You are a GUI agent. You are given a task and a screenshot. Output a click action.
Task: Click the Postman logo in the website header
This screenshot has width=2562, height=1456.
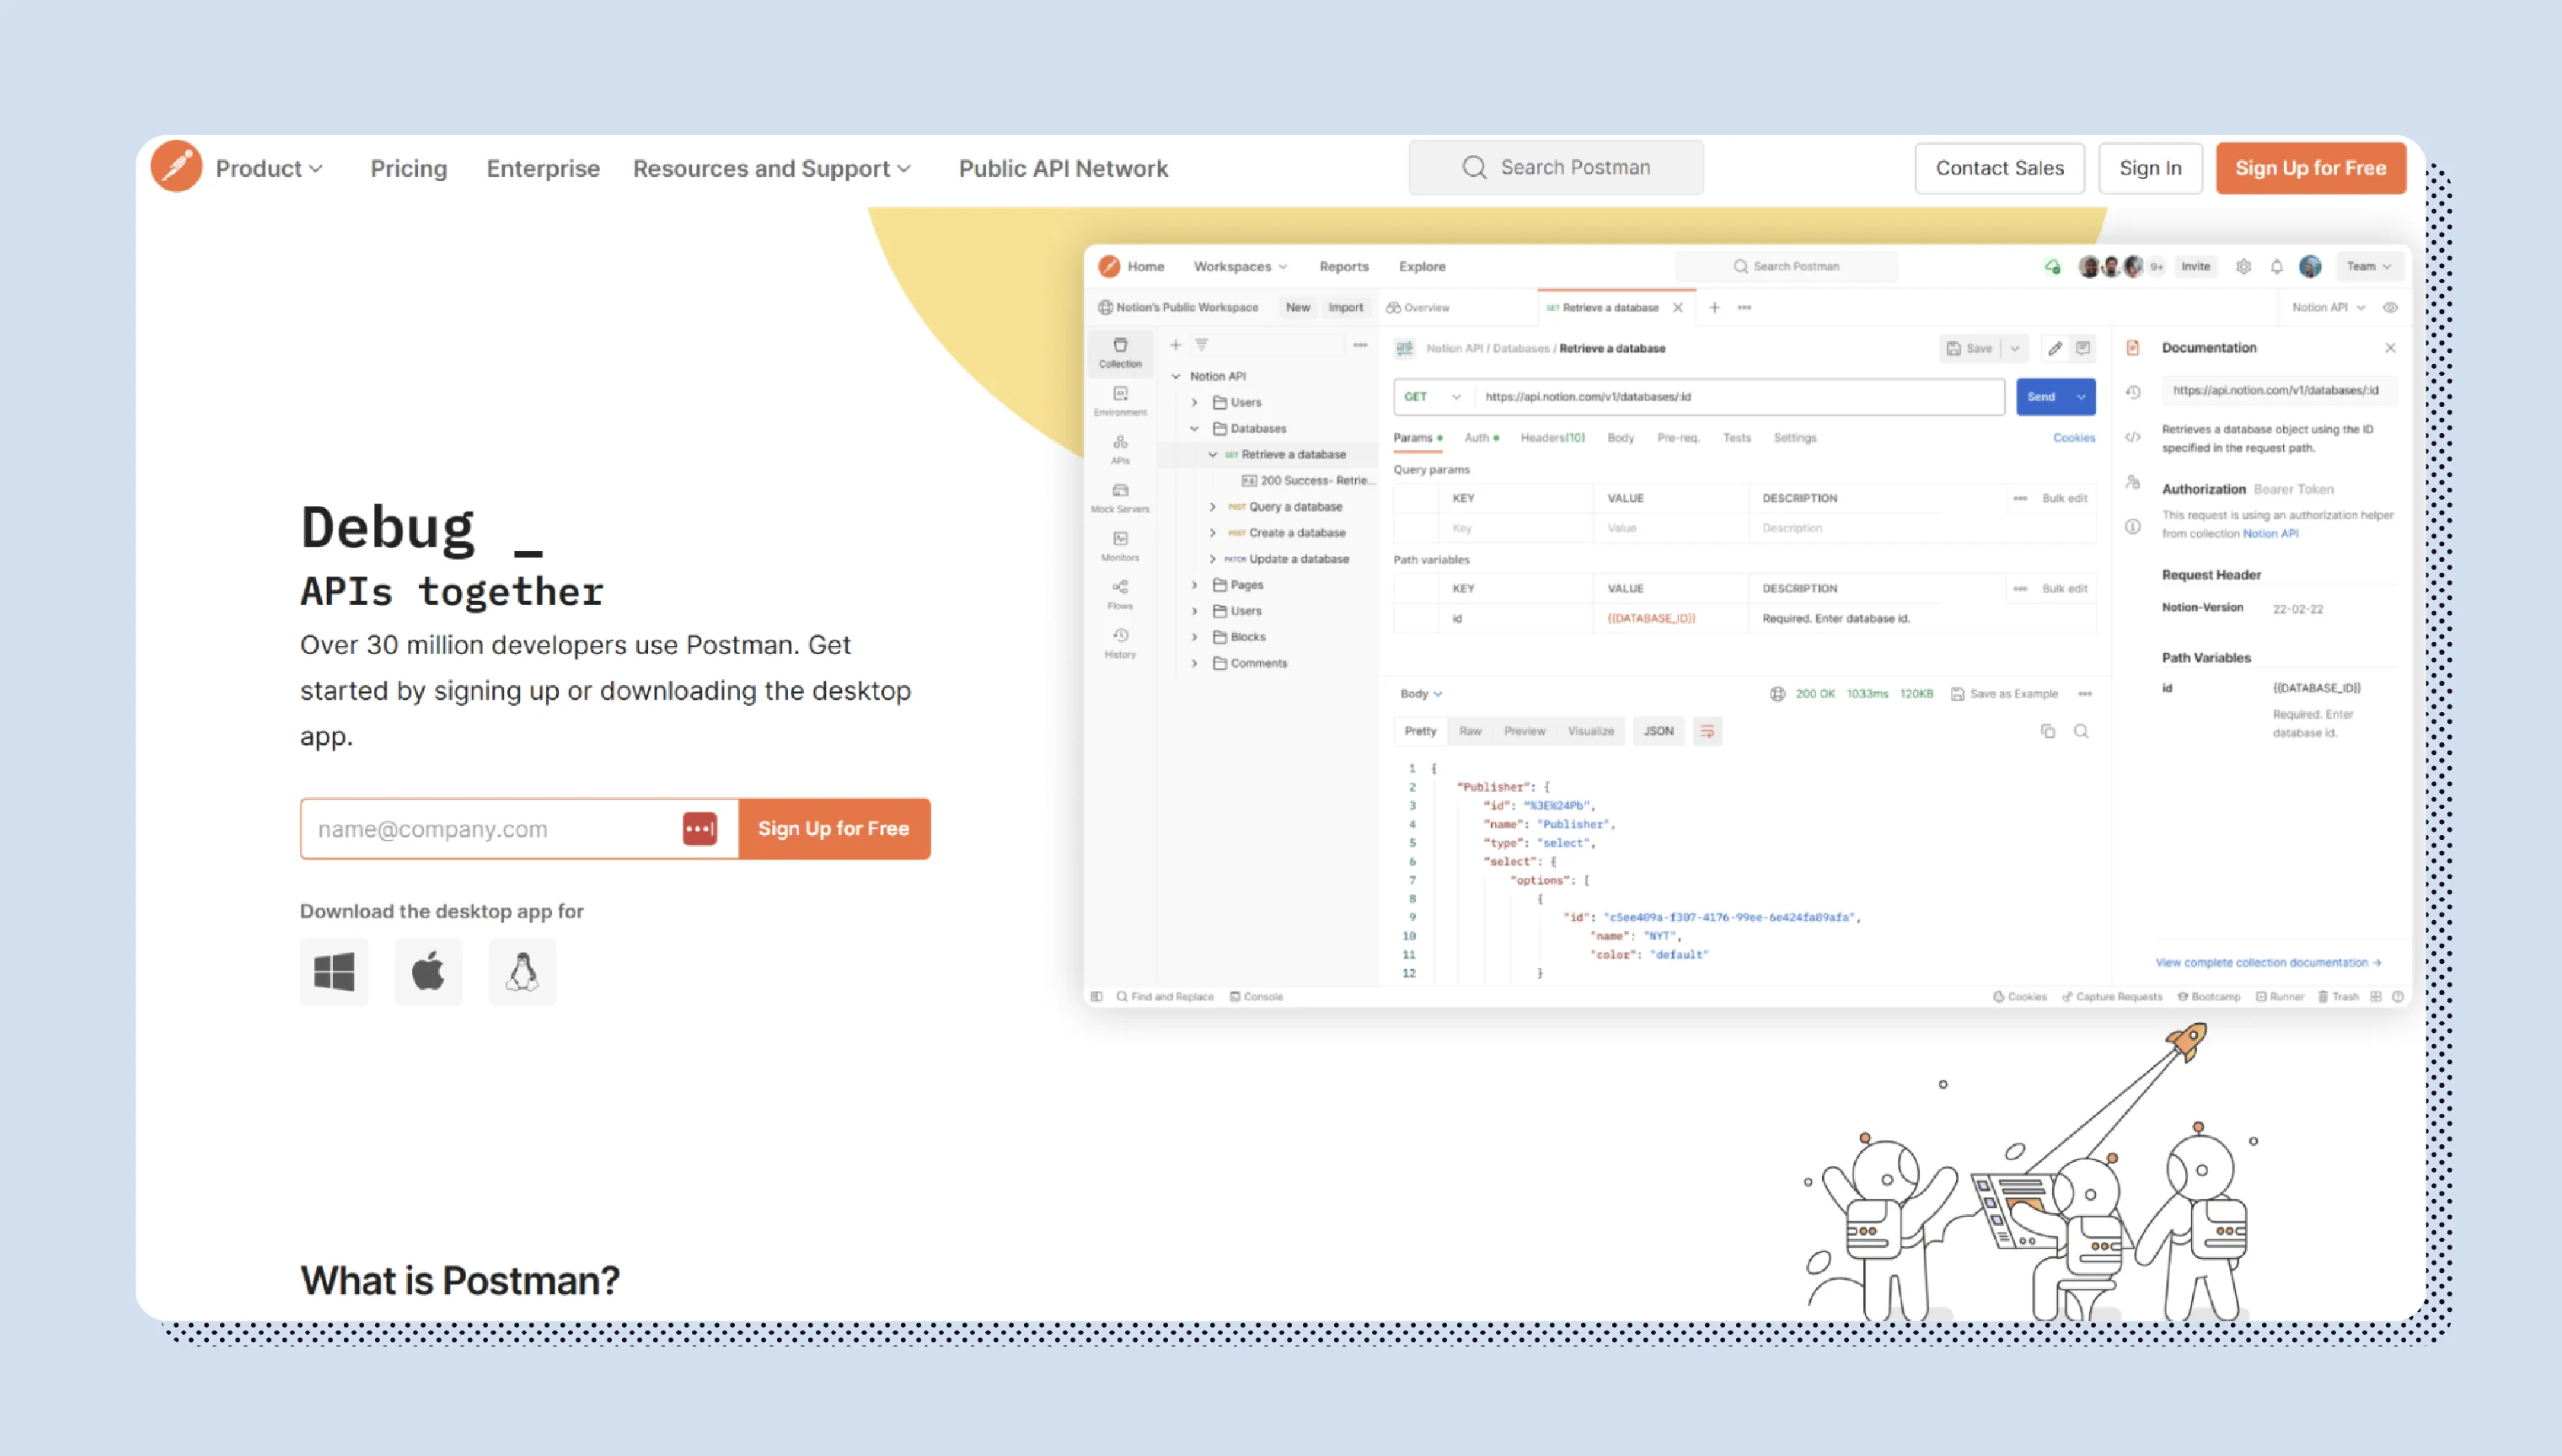point(177,167)
